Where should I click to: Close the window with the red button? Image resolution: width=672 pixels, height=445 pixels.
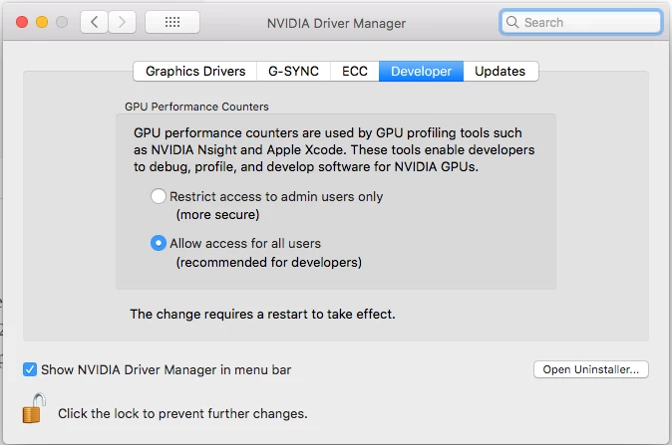coord(22,22)
